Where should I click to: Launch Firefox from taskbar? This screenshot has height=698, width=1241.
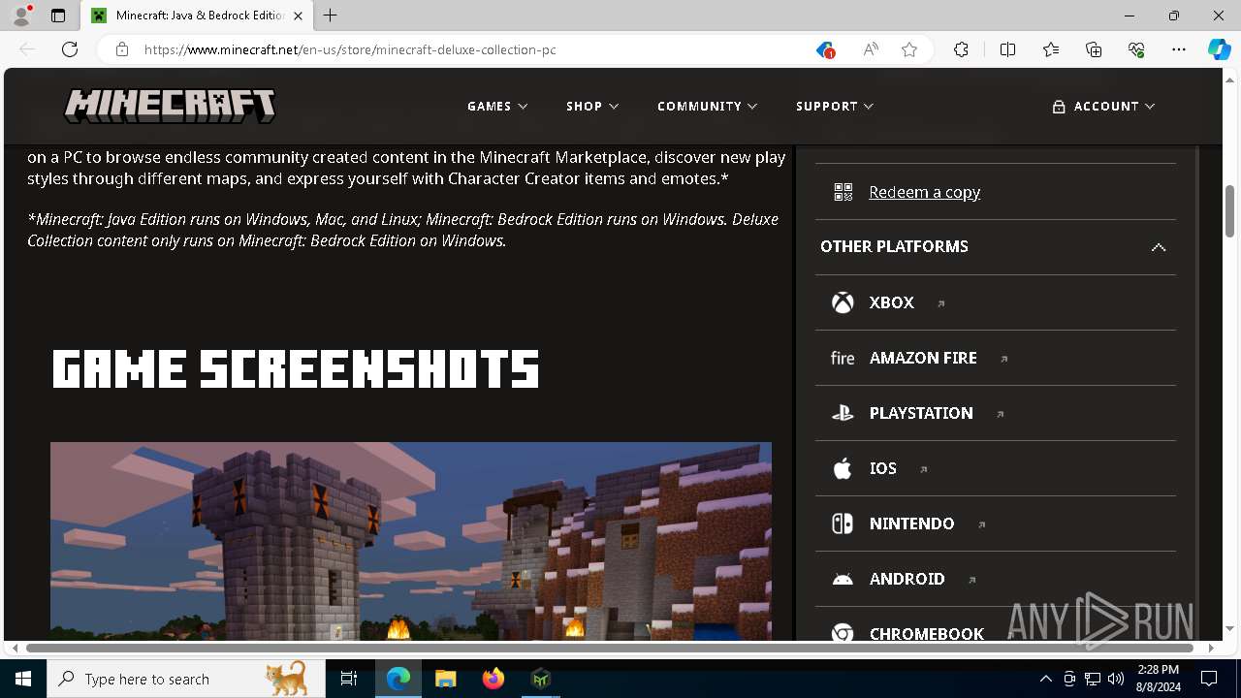[493, 679]
